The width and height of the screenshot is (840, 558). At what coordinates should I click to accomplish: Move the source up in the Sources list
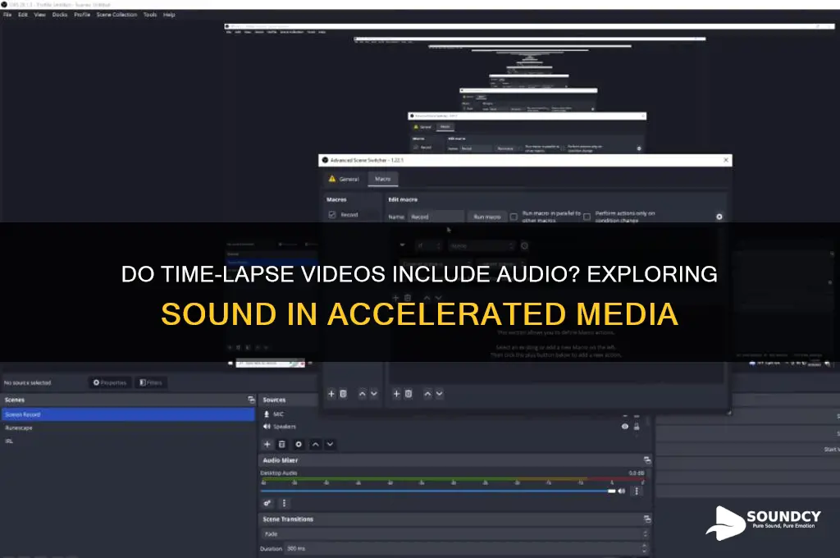[316, 445]
